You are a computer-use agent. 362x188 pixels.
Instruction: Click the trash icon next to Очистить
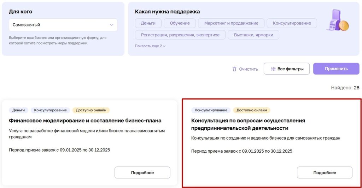click(234, 69)
